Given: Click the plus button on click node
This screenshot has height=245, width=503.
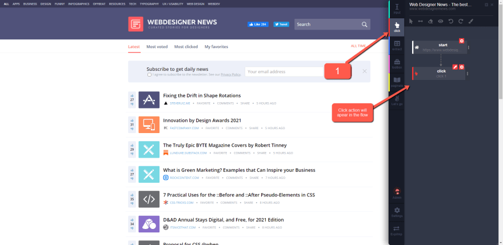Looking at the screenshot, I should pyautogui.click(x=462, y=67).
